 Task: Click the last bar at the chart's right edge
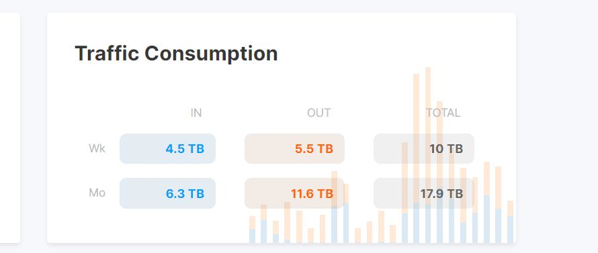(x=510, y=221)
